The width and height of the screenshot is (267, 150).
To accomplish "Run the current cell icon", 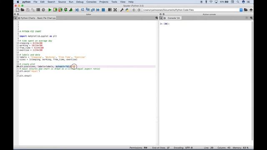I will click(55, 10).
